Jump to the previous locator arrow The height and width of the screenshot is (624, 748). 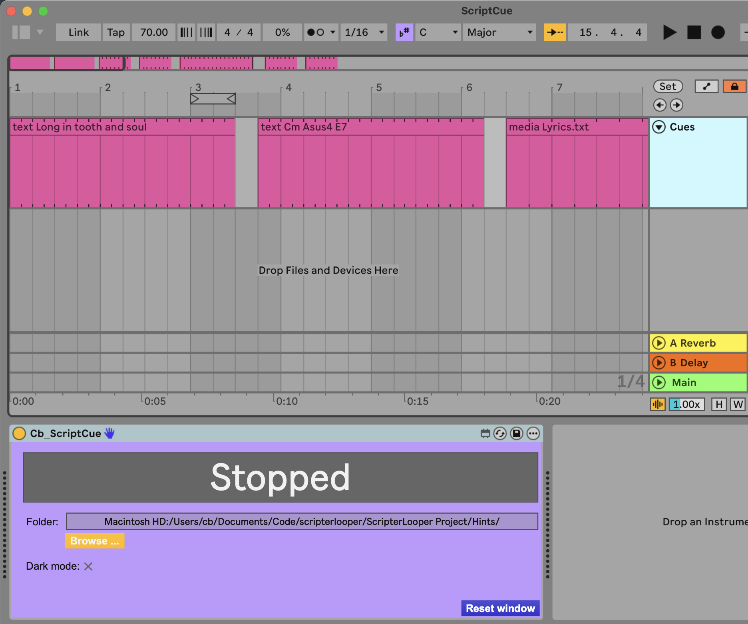tap(660, 105)
